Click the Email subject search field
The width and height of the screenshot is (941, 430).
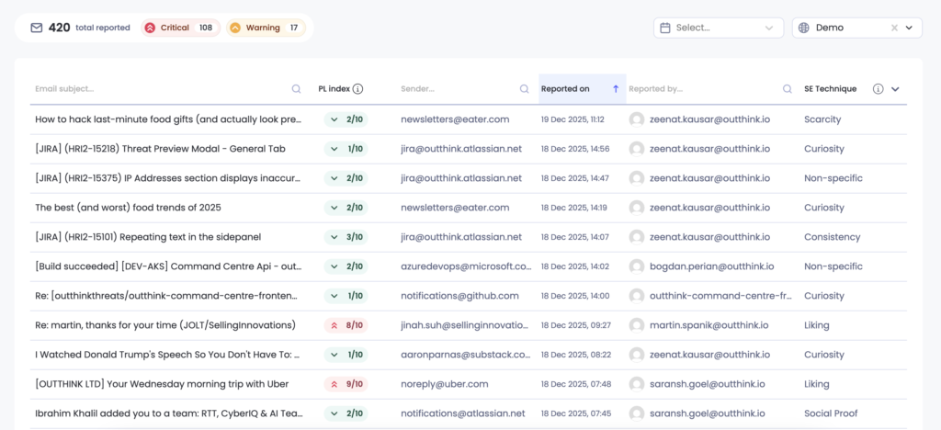pos(156,89)
